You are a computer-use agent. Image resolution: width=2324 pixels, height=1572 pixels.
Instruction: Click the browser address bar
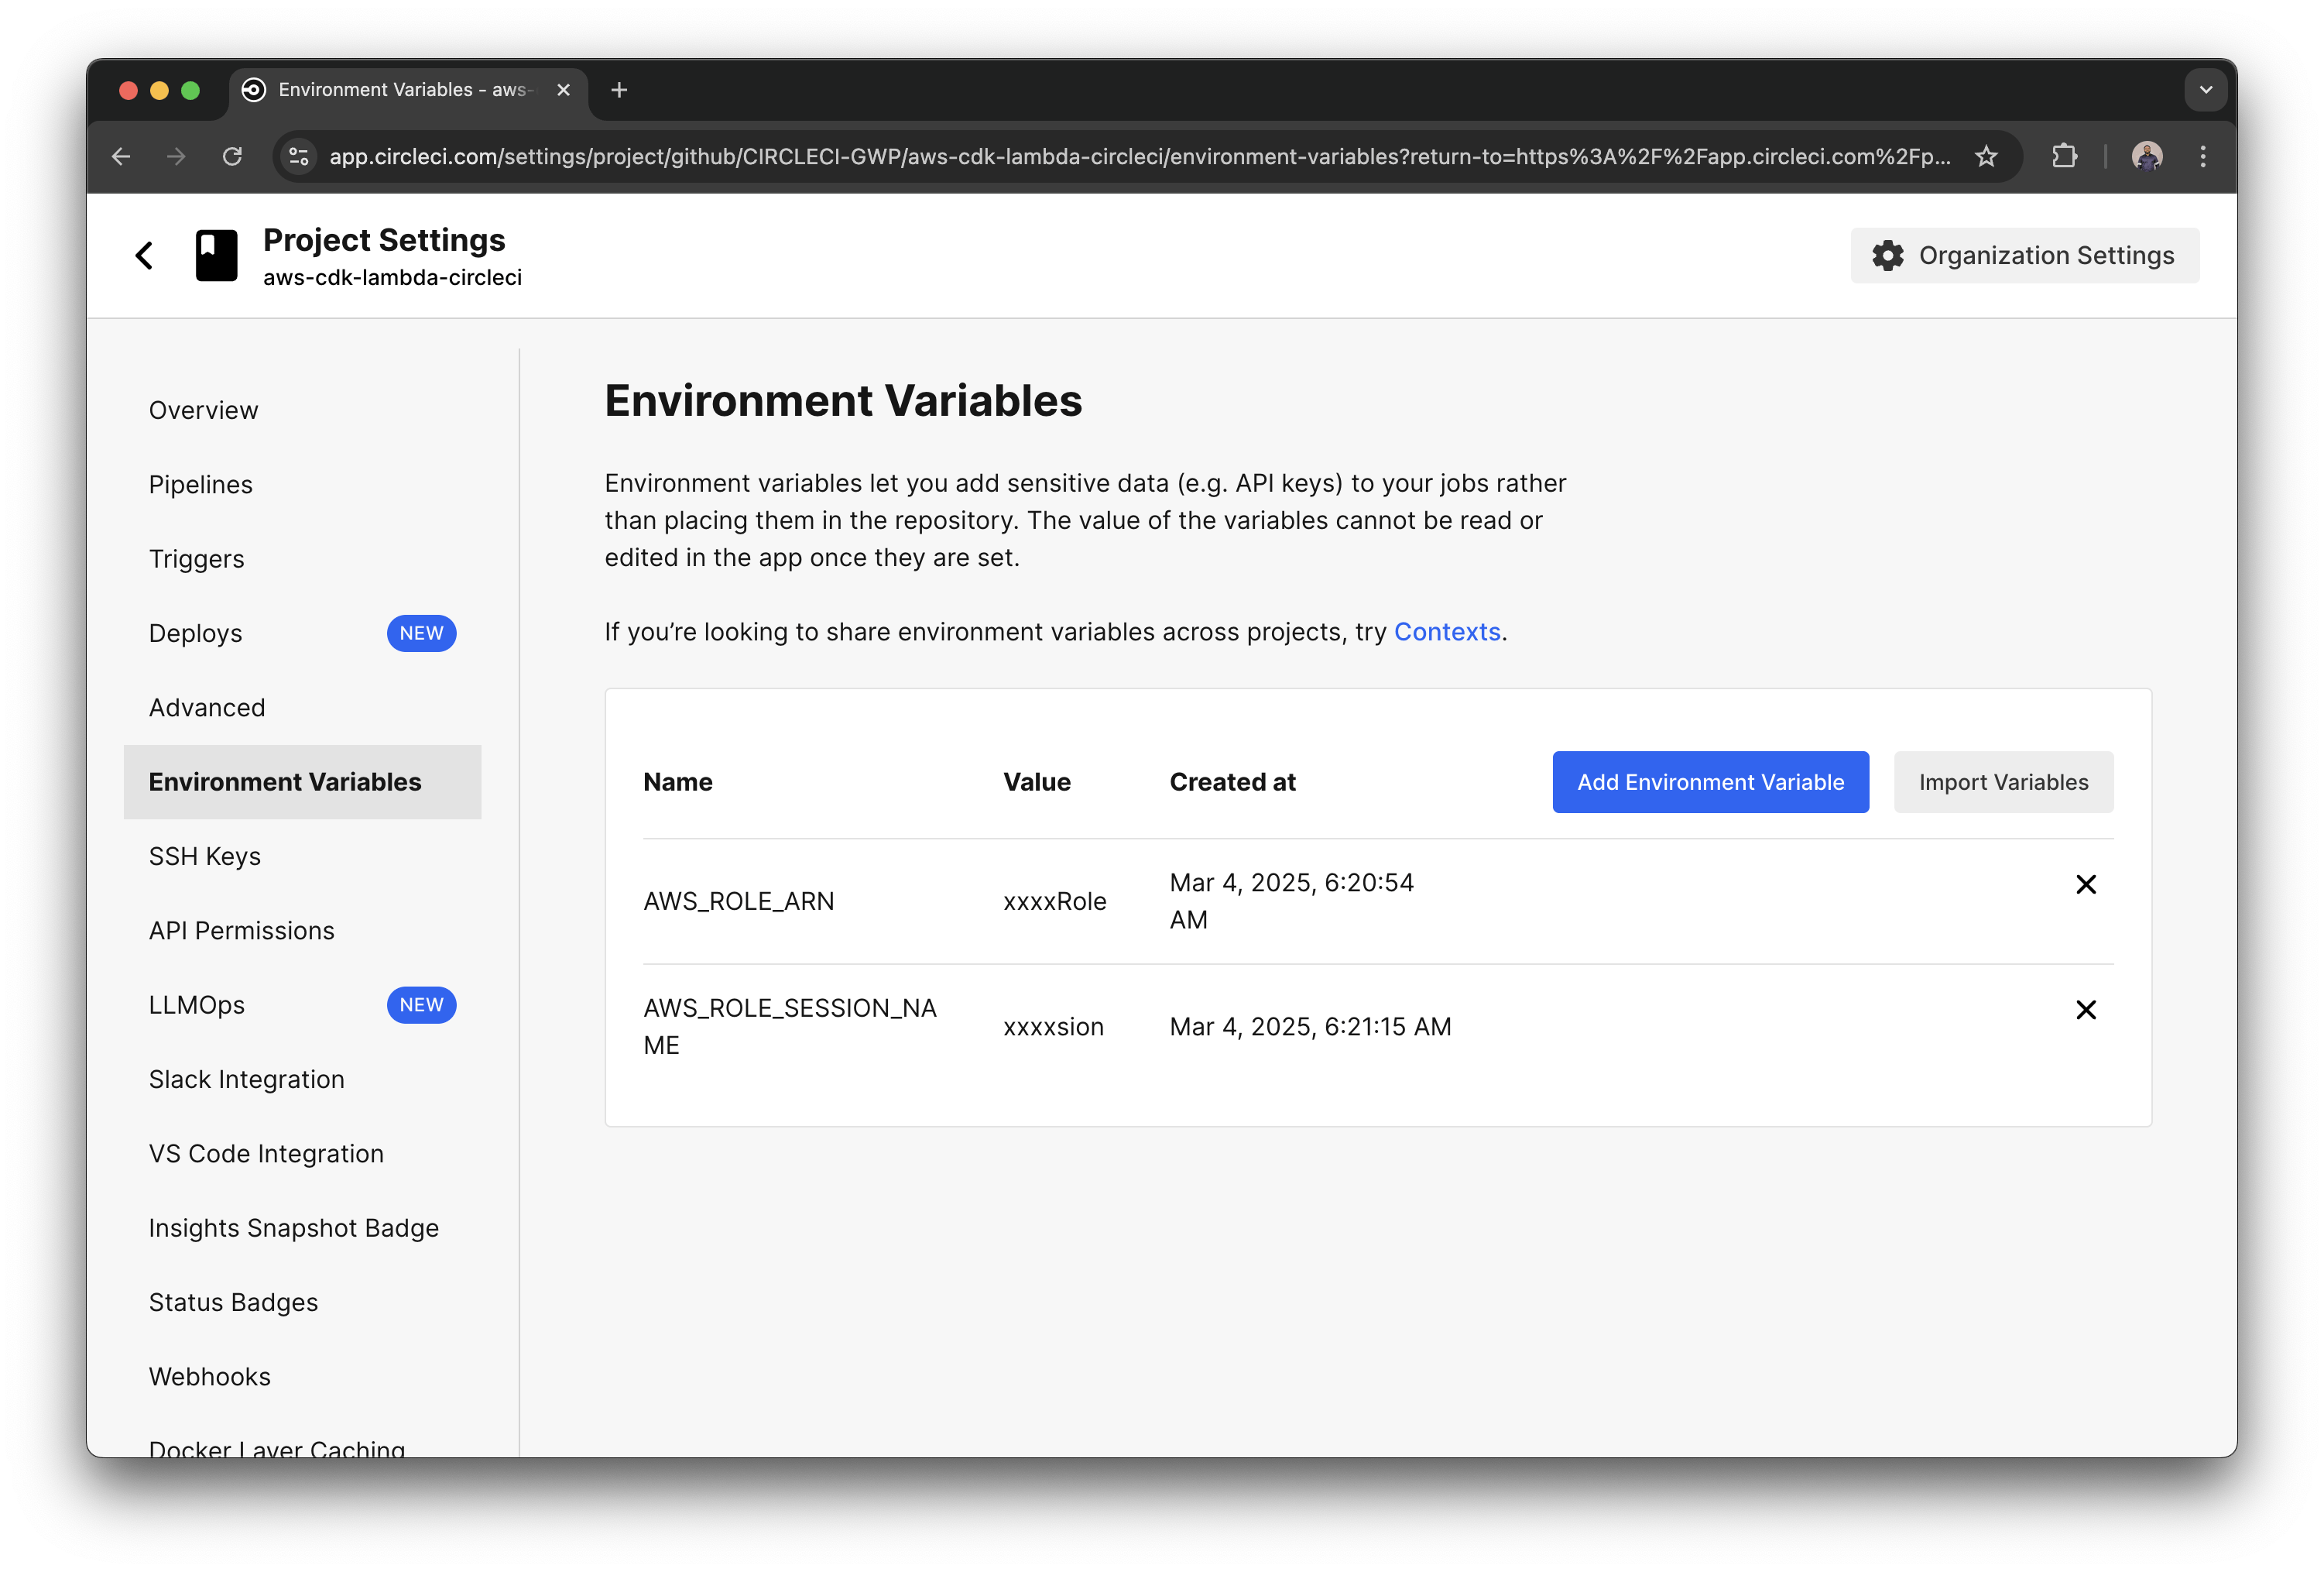tap(1100, 156)
